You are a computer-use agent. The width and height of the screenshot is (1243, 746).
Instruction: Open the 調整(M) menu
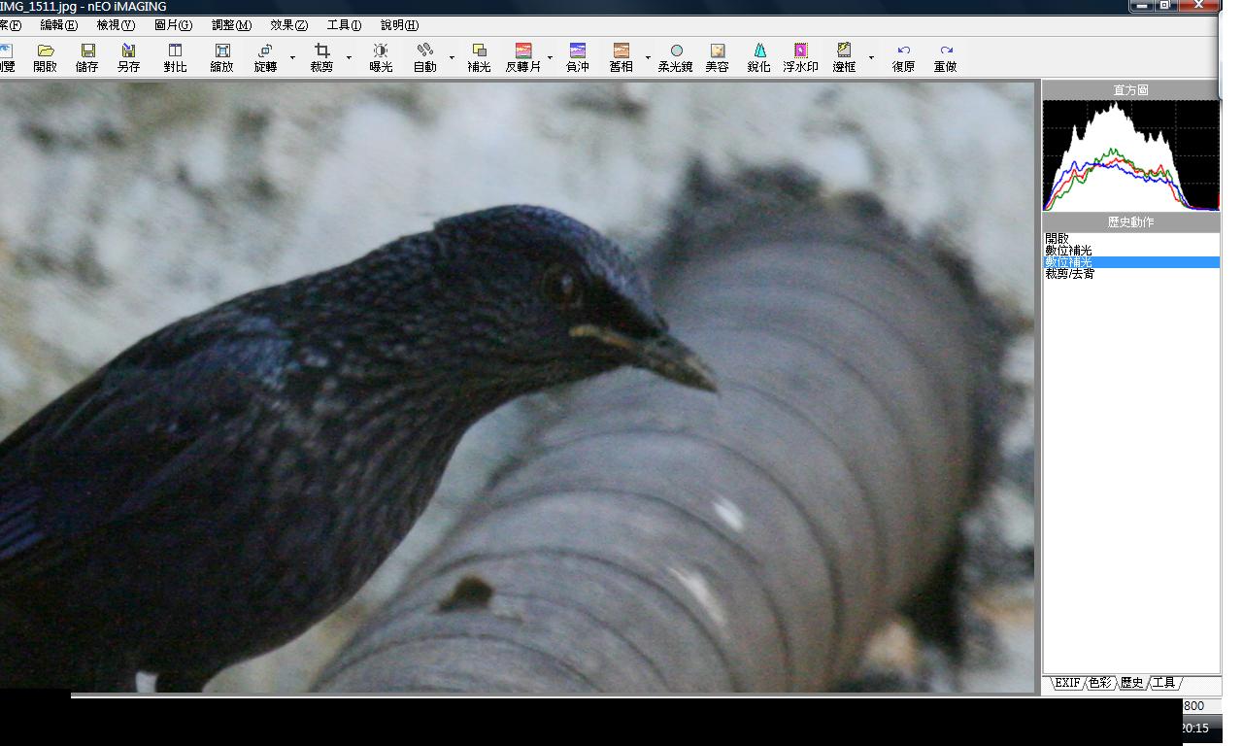pyautogui.click(x=231, y=25)
